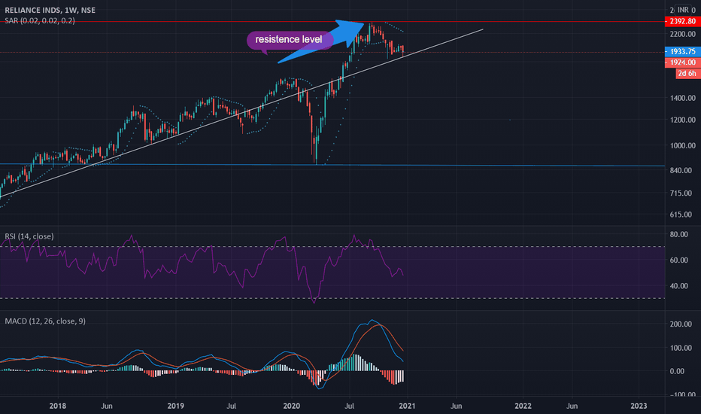This screenshot has width=701, height=414.
Task: Open the RSI (14, close) indicator legend
Action: pyautogui.click(x=29, y=236)
